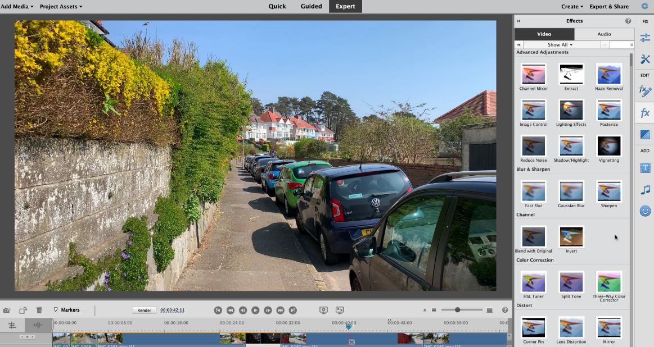Viewport: 654px width, 347px height.
Task: Click the back double-arrow beside Show All
Action: click(518, 44)
